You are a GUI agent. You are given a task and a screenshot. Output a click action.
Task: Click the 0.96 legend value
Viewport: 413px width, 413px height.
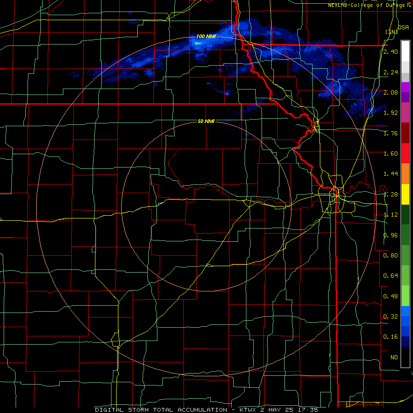point(391,235)
